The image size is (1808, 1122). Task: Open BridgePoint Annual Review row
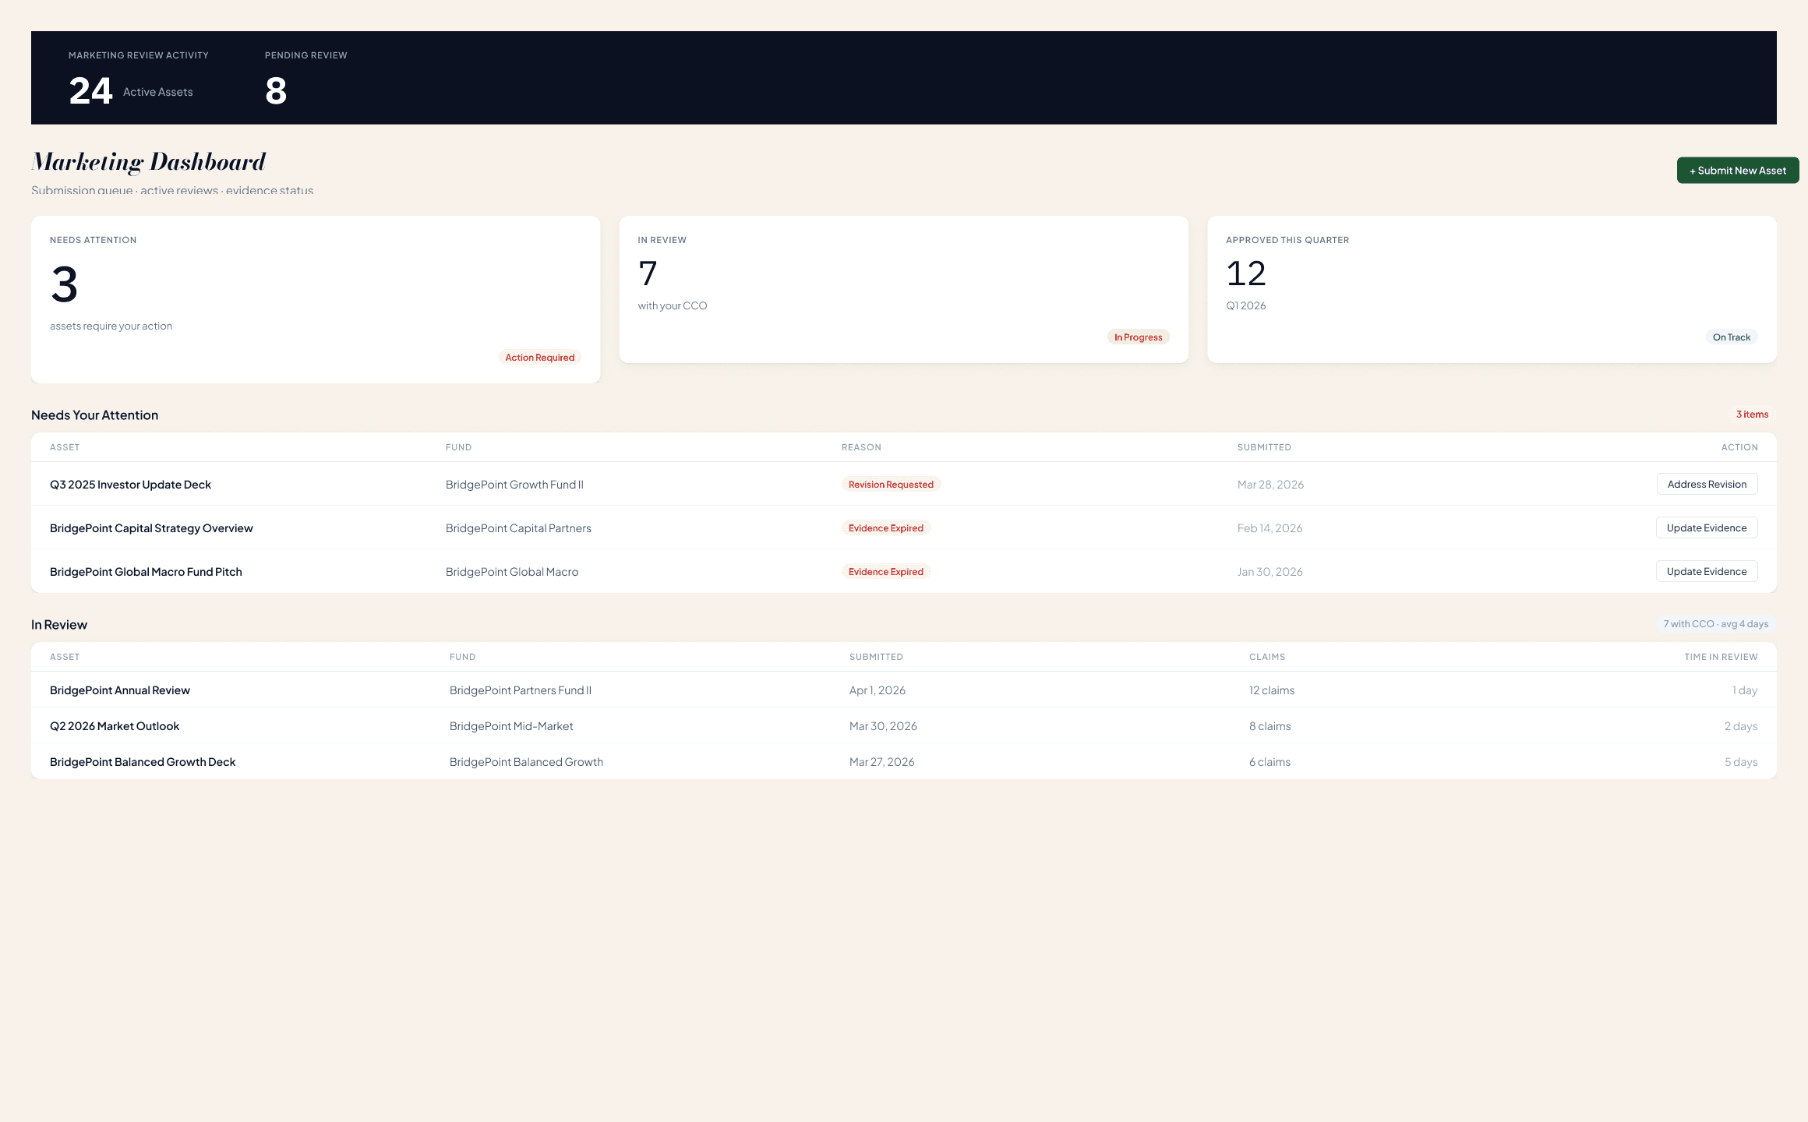point(119,690)
